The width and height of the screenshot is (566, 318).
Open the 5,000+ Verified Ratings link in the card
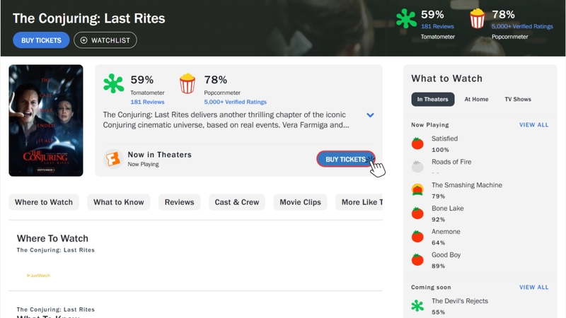coord(225,102)
